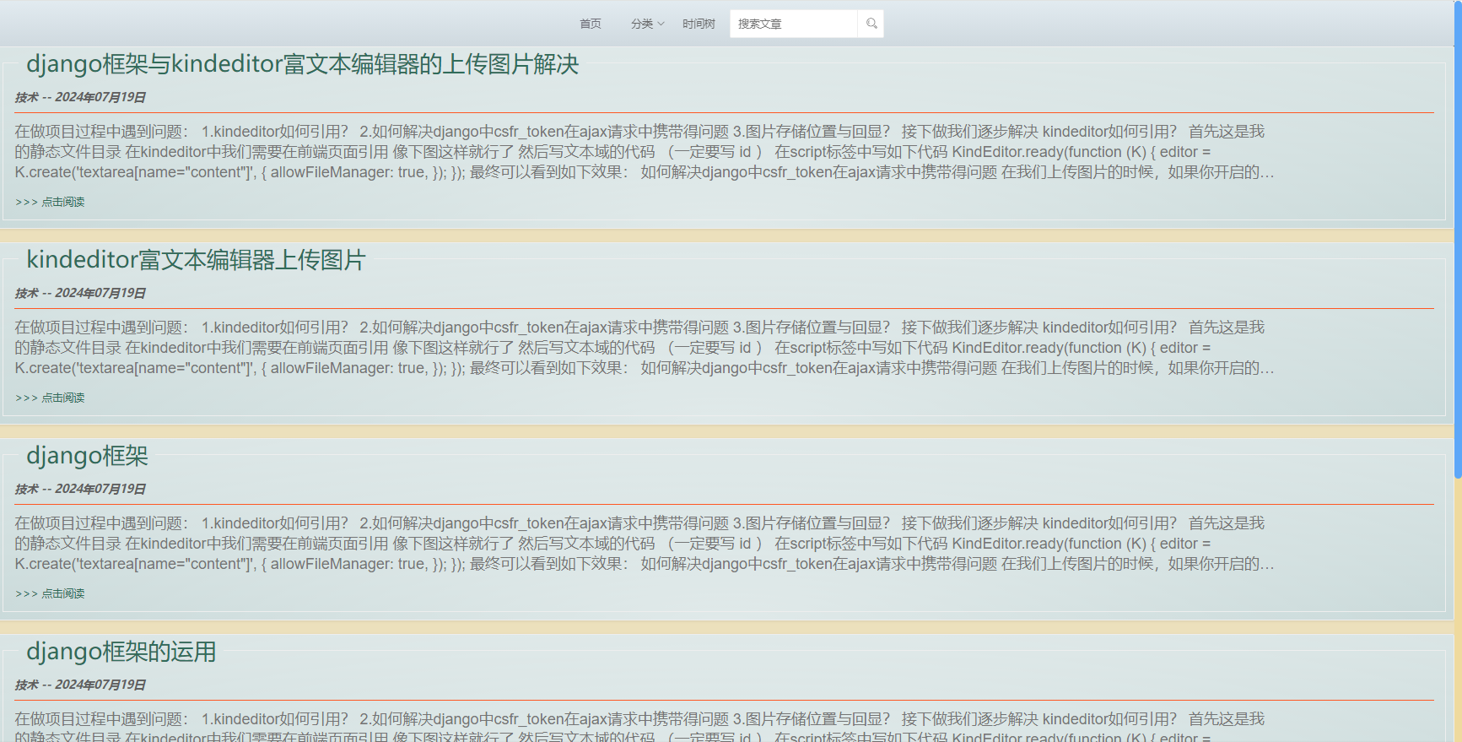Click the summary text of the first article
The width and height of the screenshot is (1462, 742).
pos(645,152)
